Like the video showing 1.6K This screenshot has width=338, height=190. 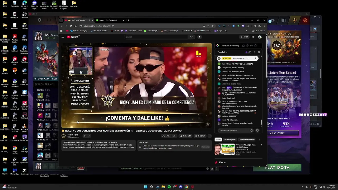click(x=166, y=136)
